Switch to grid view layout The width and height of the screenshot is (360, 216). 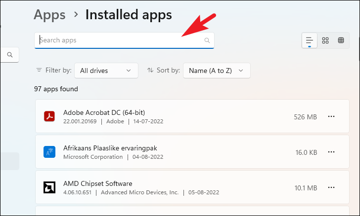coord(325,40)
